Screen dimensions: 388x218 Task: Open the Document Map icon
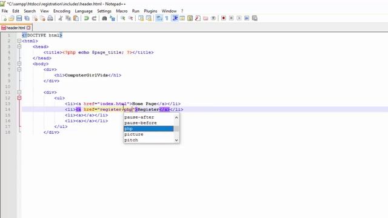[x=190, y=18]
